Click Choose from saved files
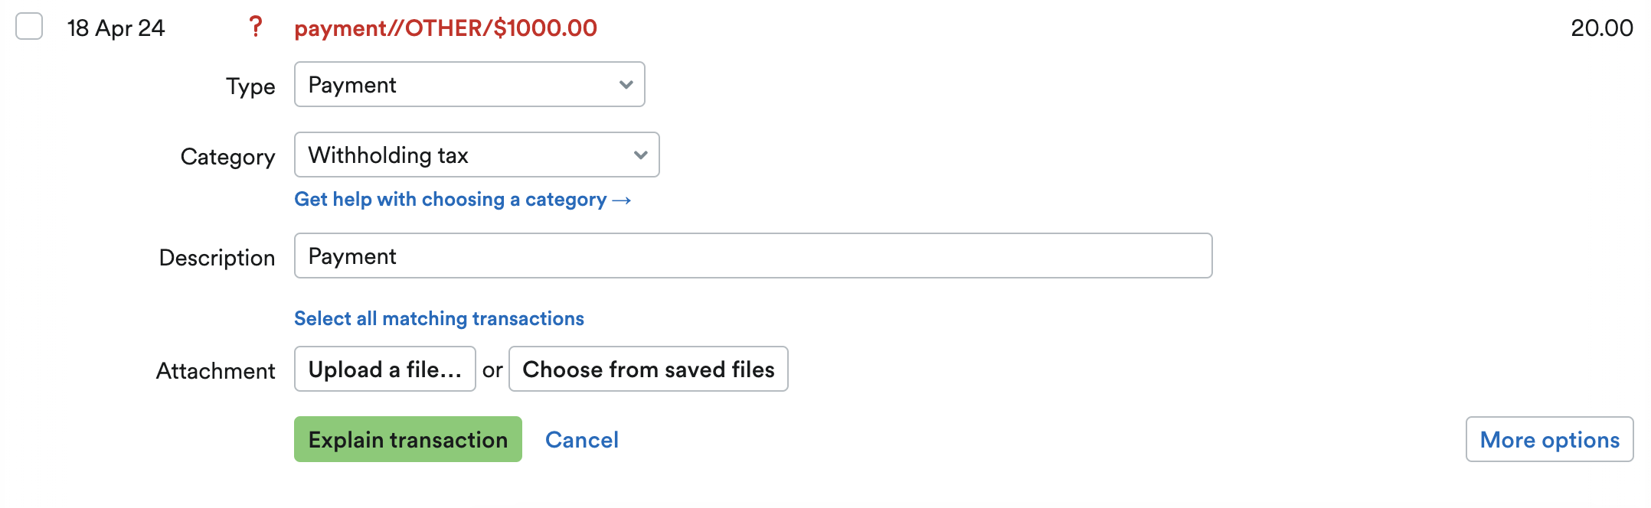The height and width of the screenshot is (508, 1651). [x=648, y=370]
